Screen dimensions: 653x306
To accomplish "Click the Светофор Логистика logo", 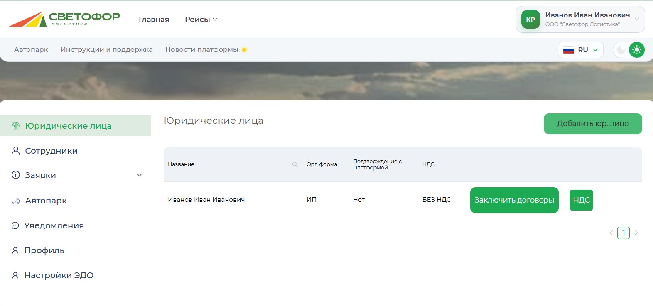I will 64,19.
